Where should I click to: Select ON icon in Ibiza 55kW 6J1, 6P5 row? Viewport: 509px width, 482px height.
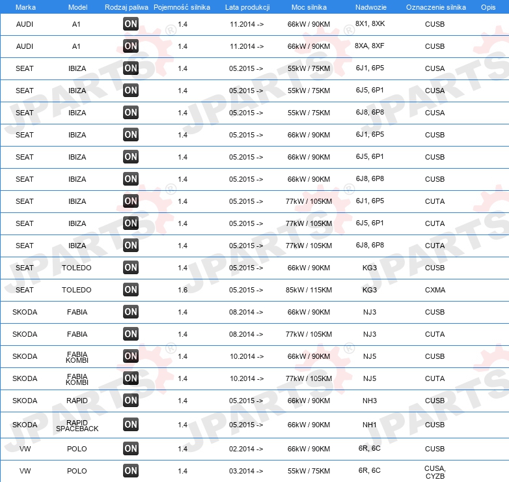point(131,68)
